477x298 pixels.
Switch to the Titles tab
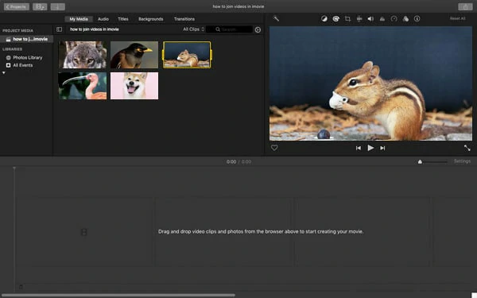tap(123, 19)
